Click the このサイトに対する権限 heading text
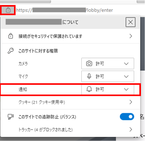This screenshot has width=146, height=142. coord(38,51)
